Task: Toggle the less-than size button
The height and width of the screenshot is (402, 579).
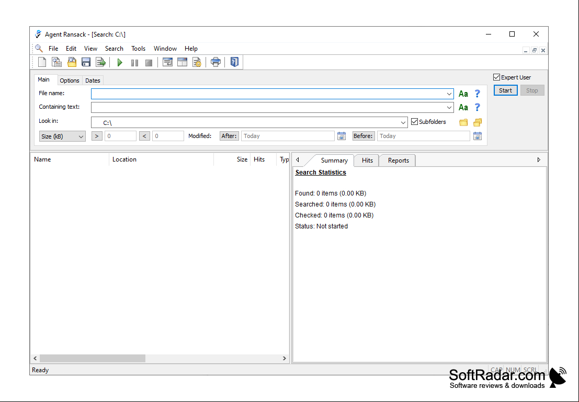Action: coord(144,136)
